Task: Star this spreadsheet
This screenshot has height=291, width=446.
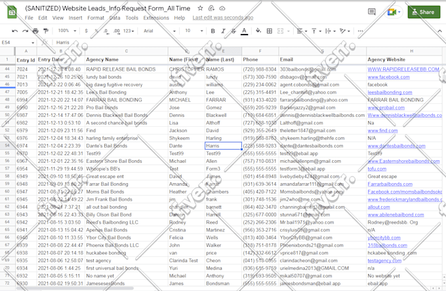Action: click(x=201, y=9)
